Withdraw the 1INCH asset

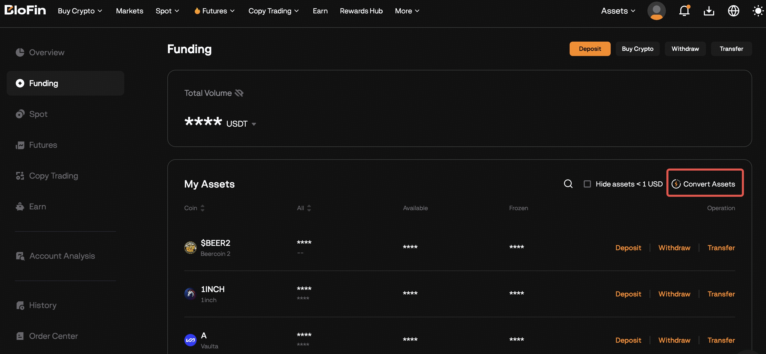click(x=674, y=294)
